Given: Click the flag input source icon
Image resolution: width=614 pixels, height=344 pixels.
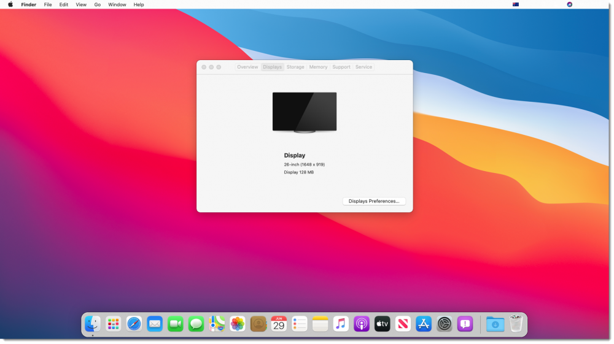Looking at the screenshot, I should point(516,5).
